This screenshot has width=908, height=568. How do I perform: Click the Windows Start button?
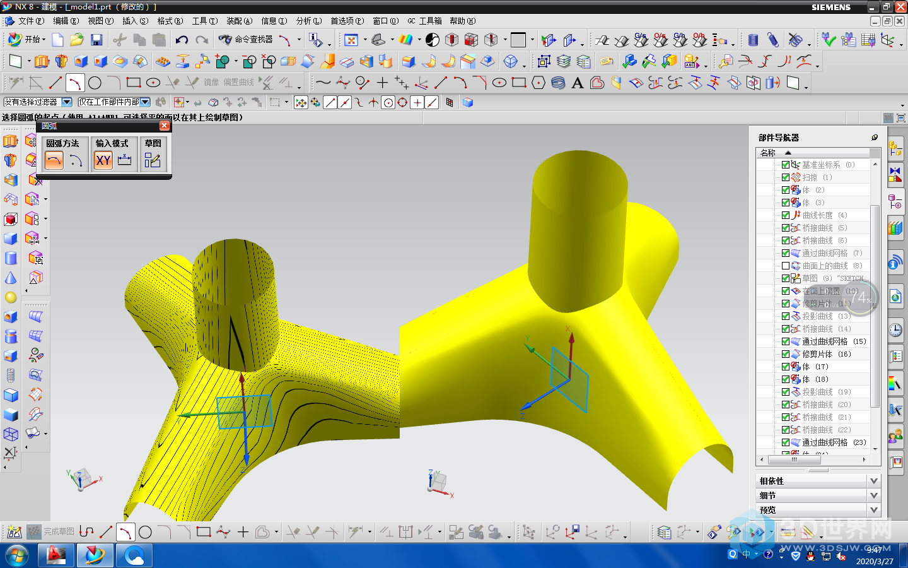(17, 556)
